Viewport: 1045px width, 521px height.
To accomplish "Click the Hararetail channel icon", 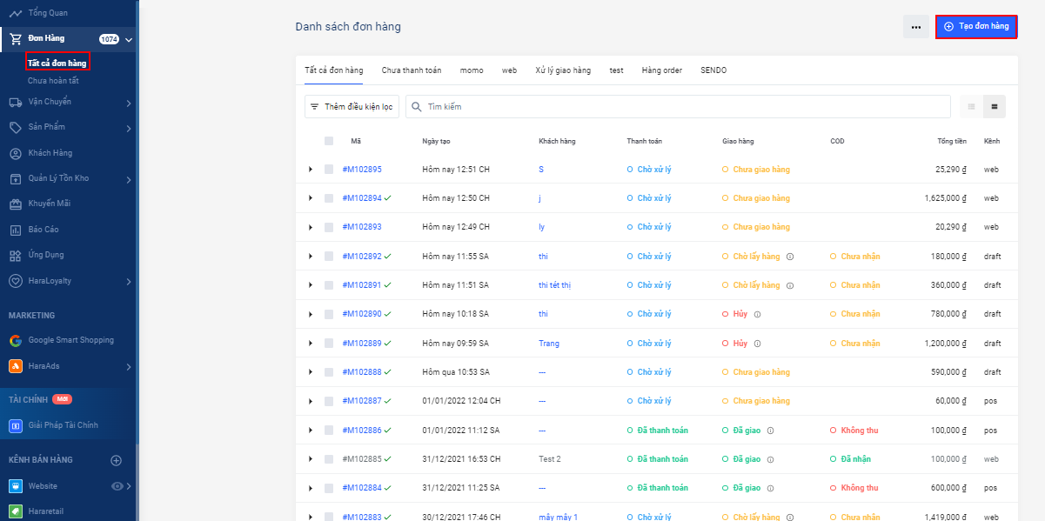I will click(16, 511).
